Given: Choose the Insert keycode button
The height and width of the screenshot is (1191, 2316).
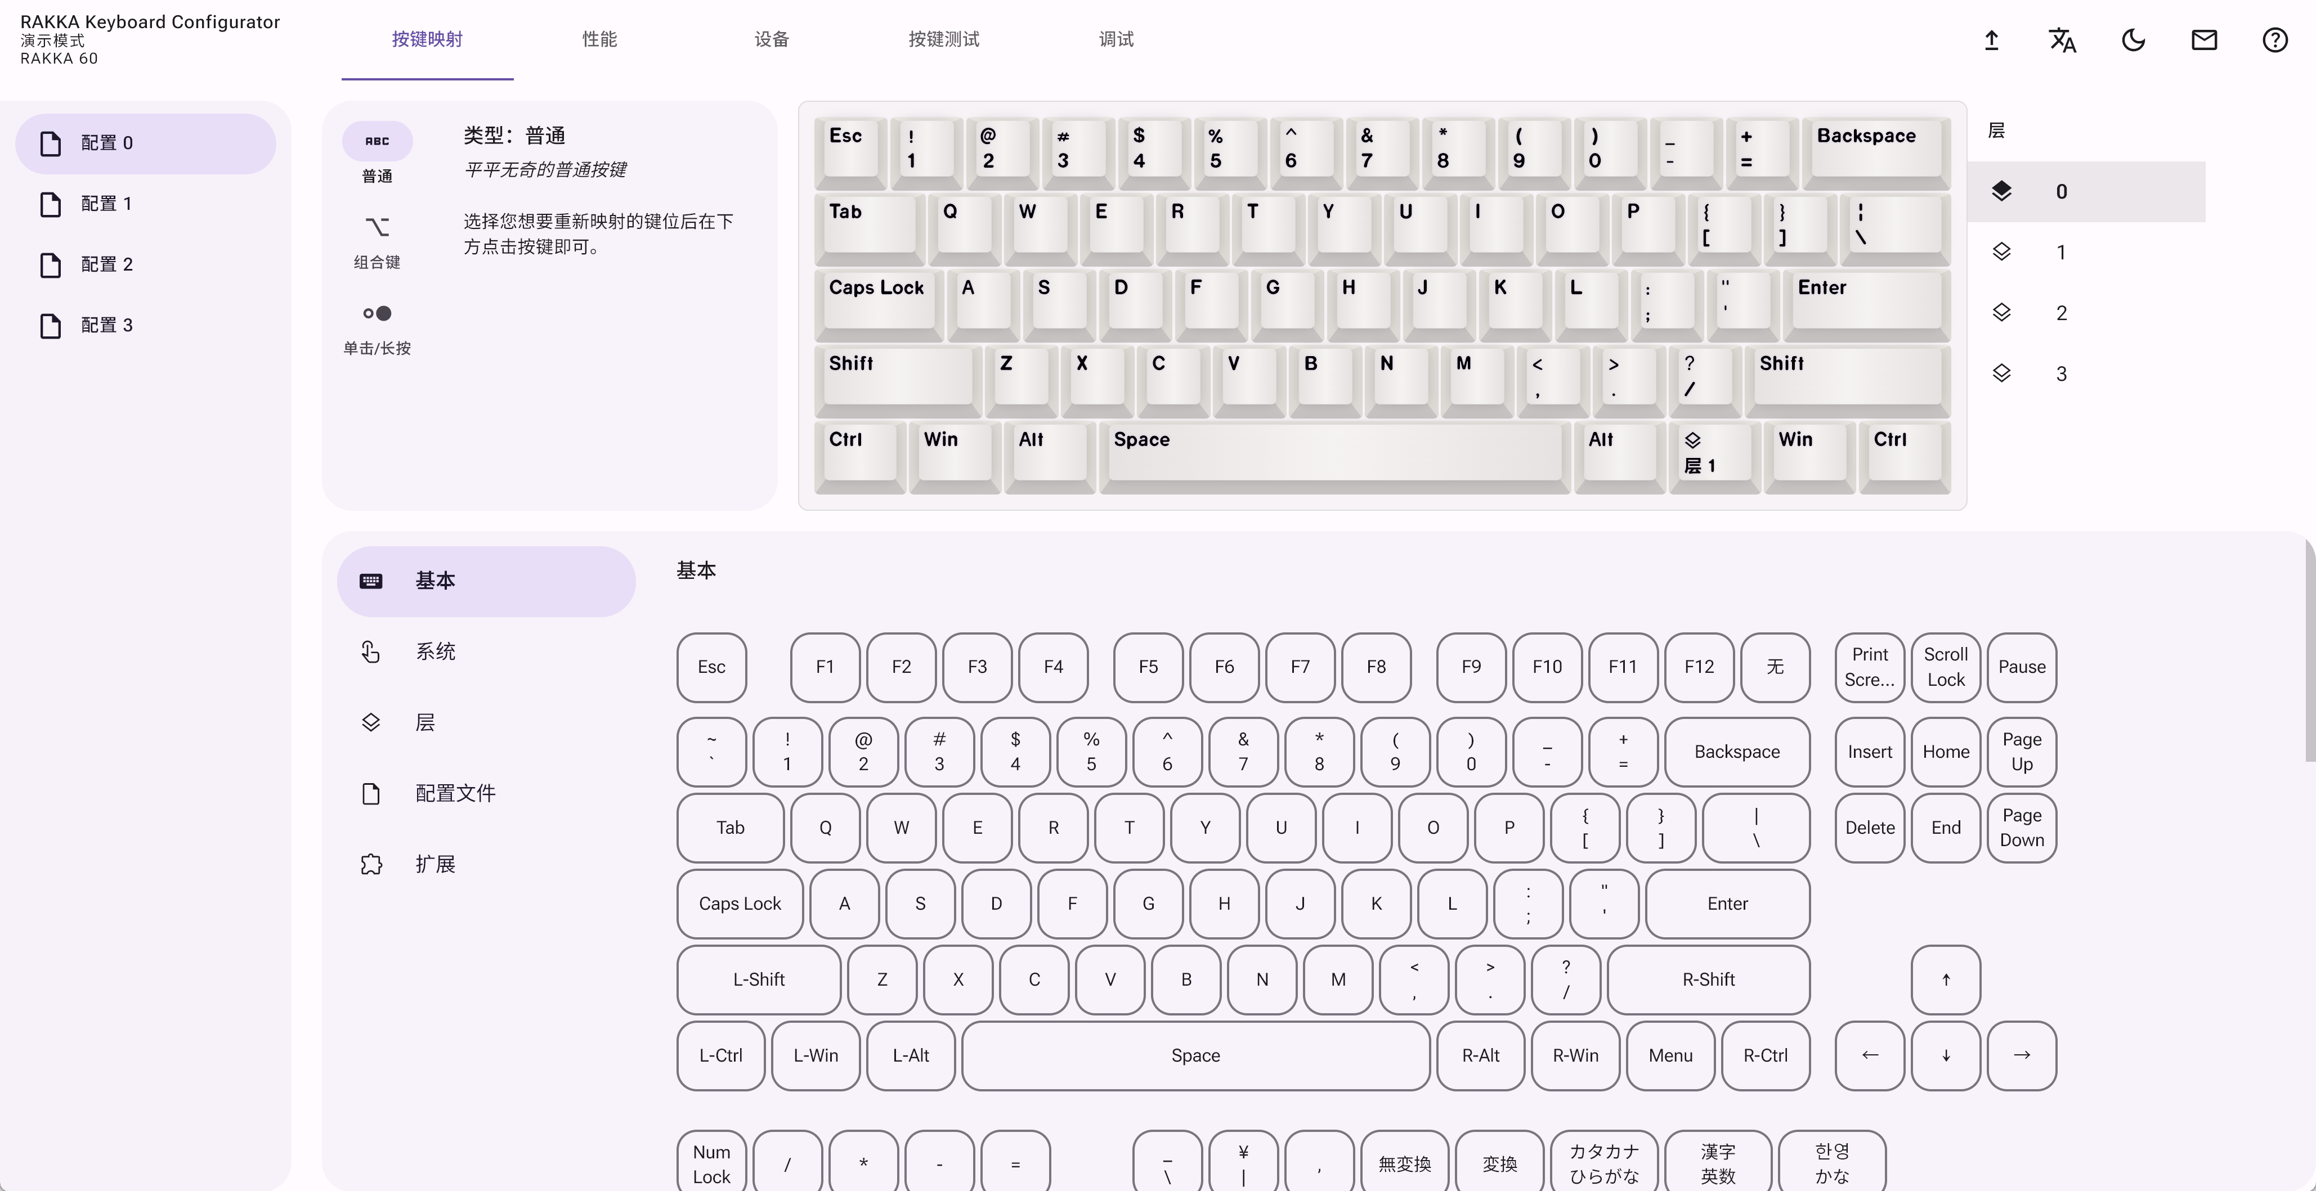Looking at the screenshot, I should (1869, 752).
